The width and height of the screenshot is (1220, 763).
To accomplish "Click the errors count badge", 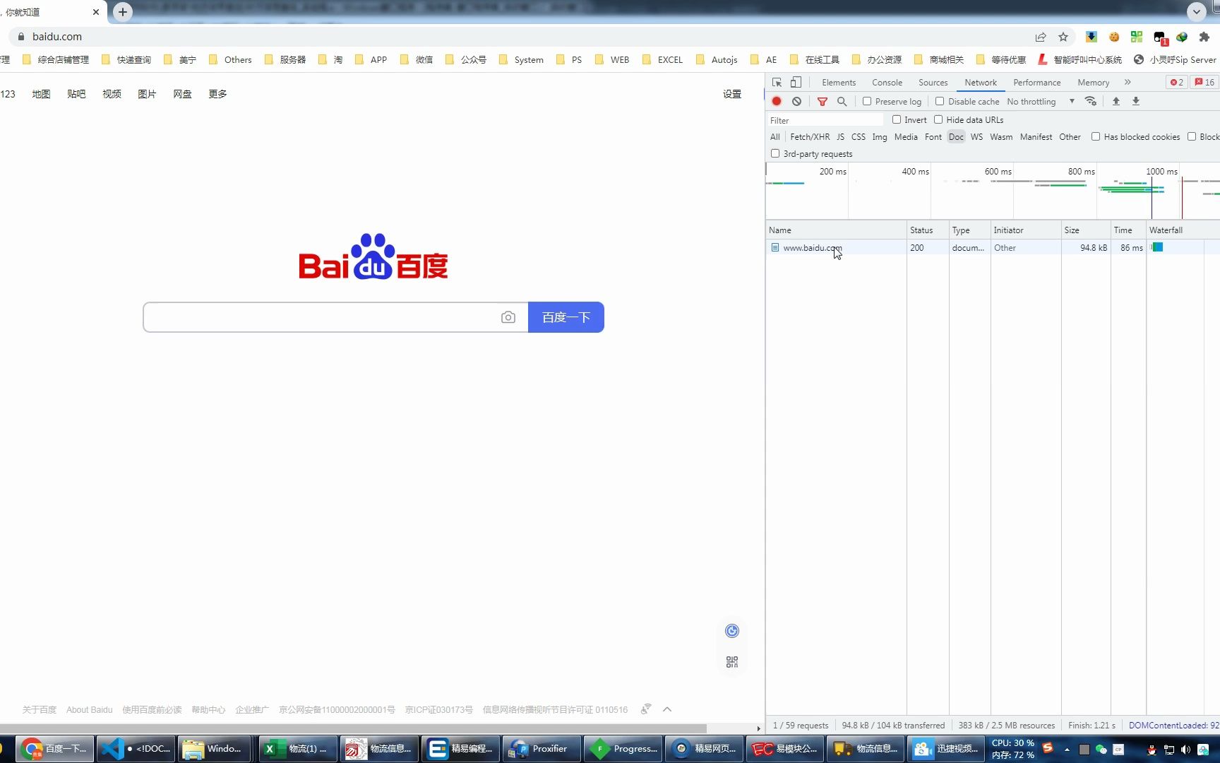I will 1176,82.
